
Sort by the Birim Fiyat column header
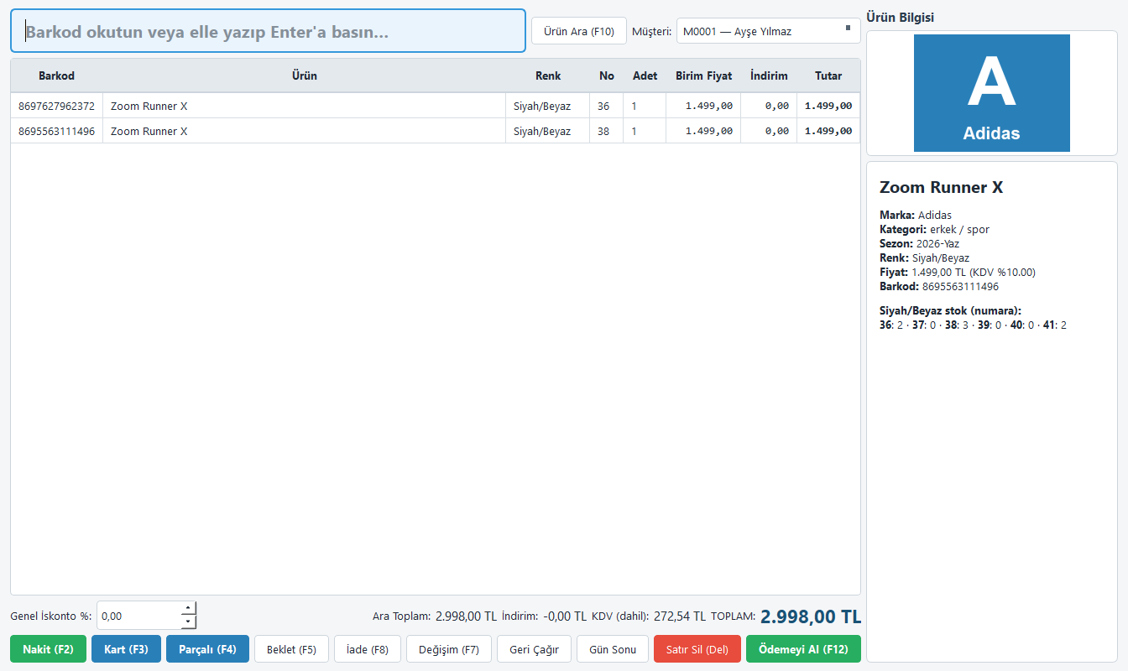tap(703, 75)
